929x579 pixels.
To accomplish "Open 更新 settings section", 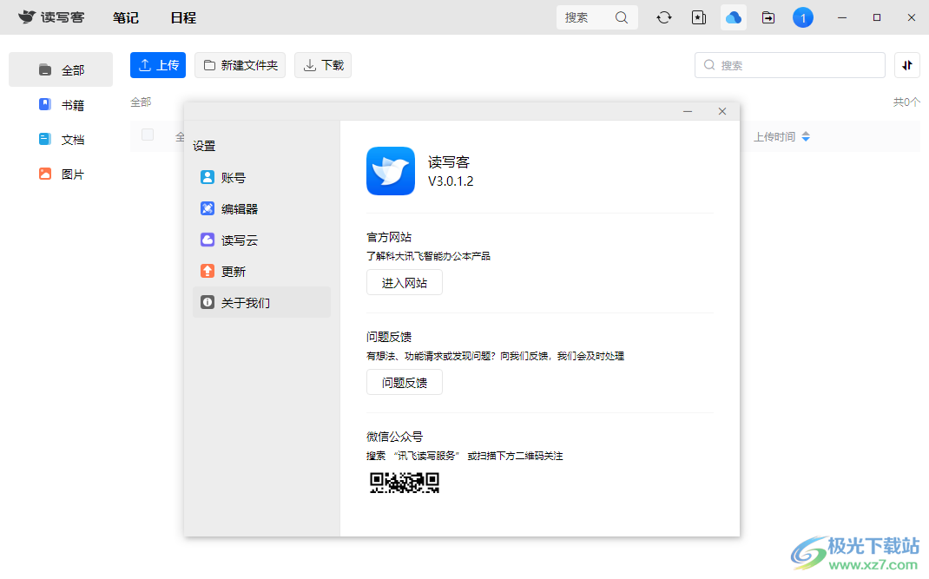I will coord(261,272).
